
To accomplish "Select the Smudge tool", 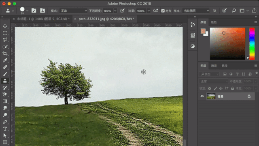I will point(5,108).
